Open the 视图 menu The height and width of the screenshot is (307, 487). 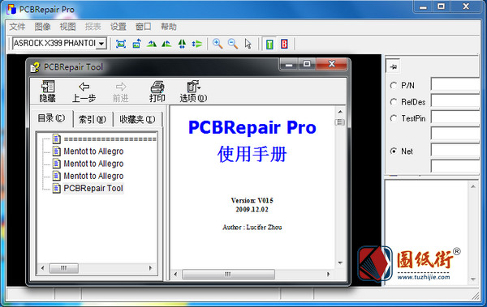pyautogui.click(x=67, y=27)
